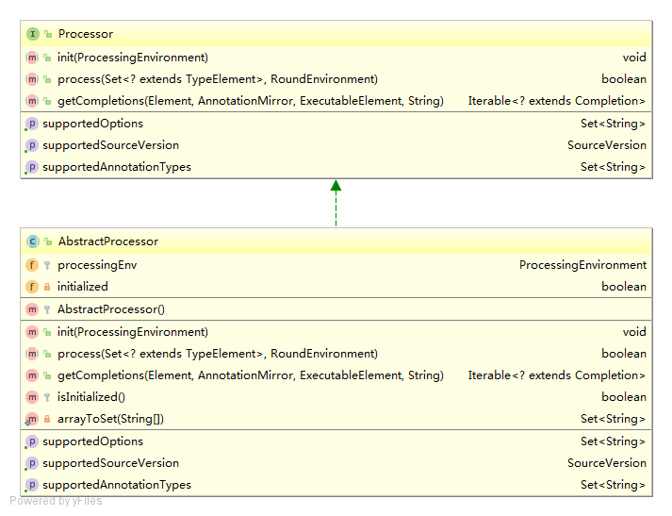Click the method icon of Processor init(ProcessingEnvironment)
Screen dimensions: 672x516
[32, 58]
